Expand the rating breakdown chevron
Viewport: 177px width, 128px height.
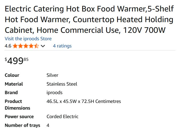[43, 46]
